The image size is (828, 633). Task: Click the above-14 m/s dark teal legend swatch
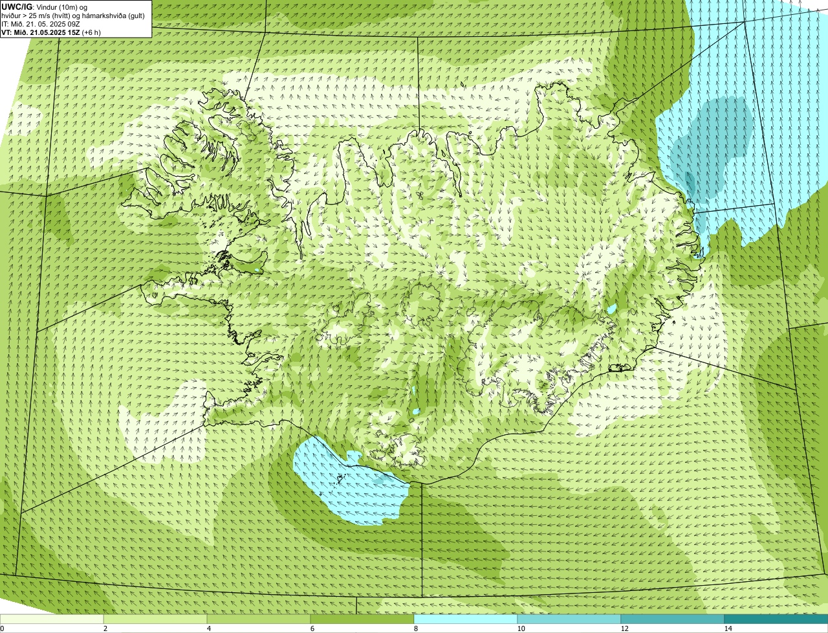(776, 619)
